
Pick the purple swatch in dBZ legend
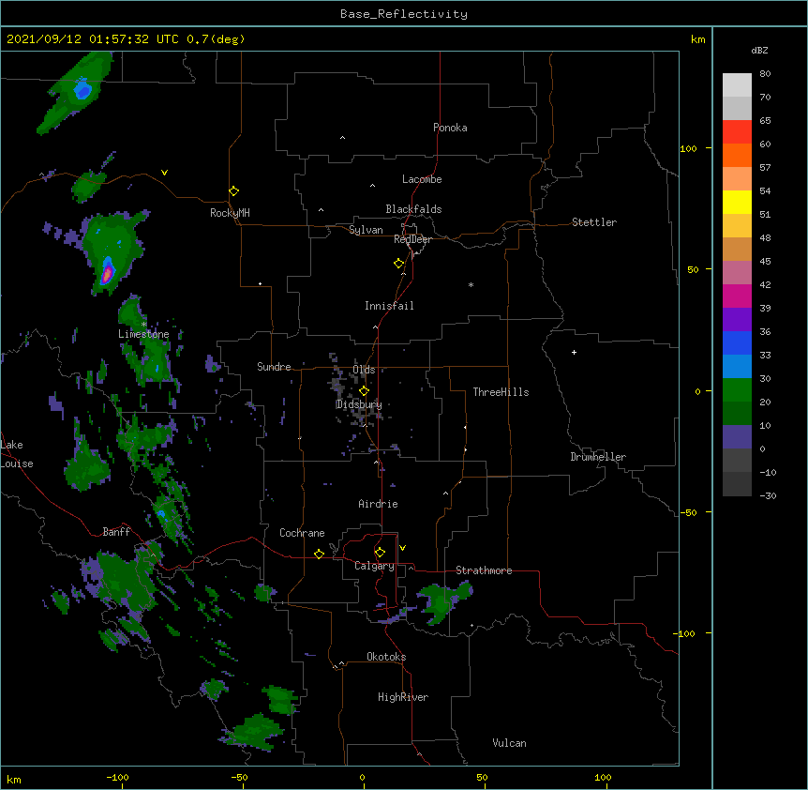pyautogui.click(x=737, y=320)
